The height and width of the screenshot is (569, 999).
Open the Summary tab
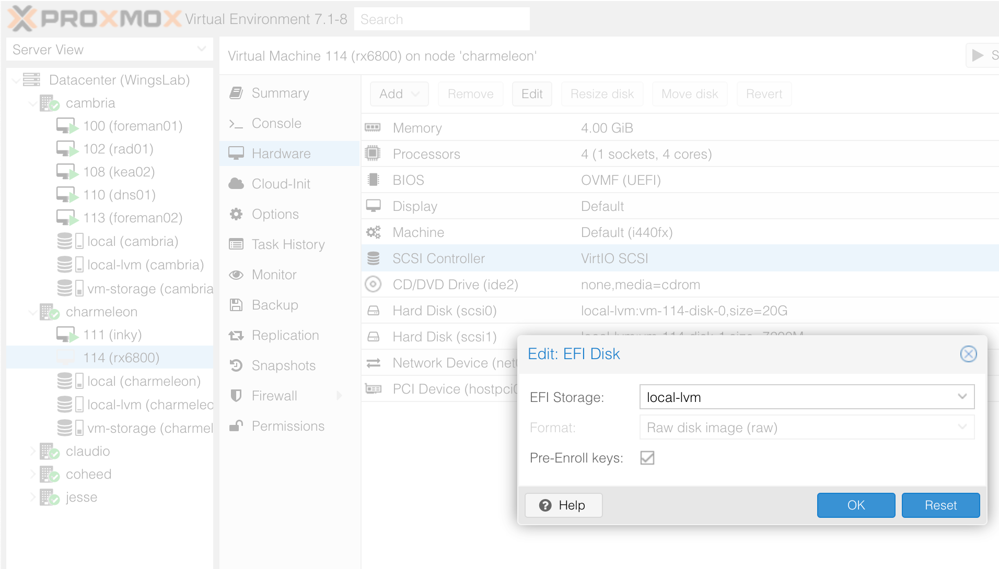[x=289, y=93]
